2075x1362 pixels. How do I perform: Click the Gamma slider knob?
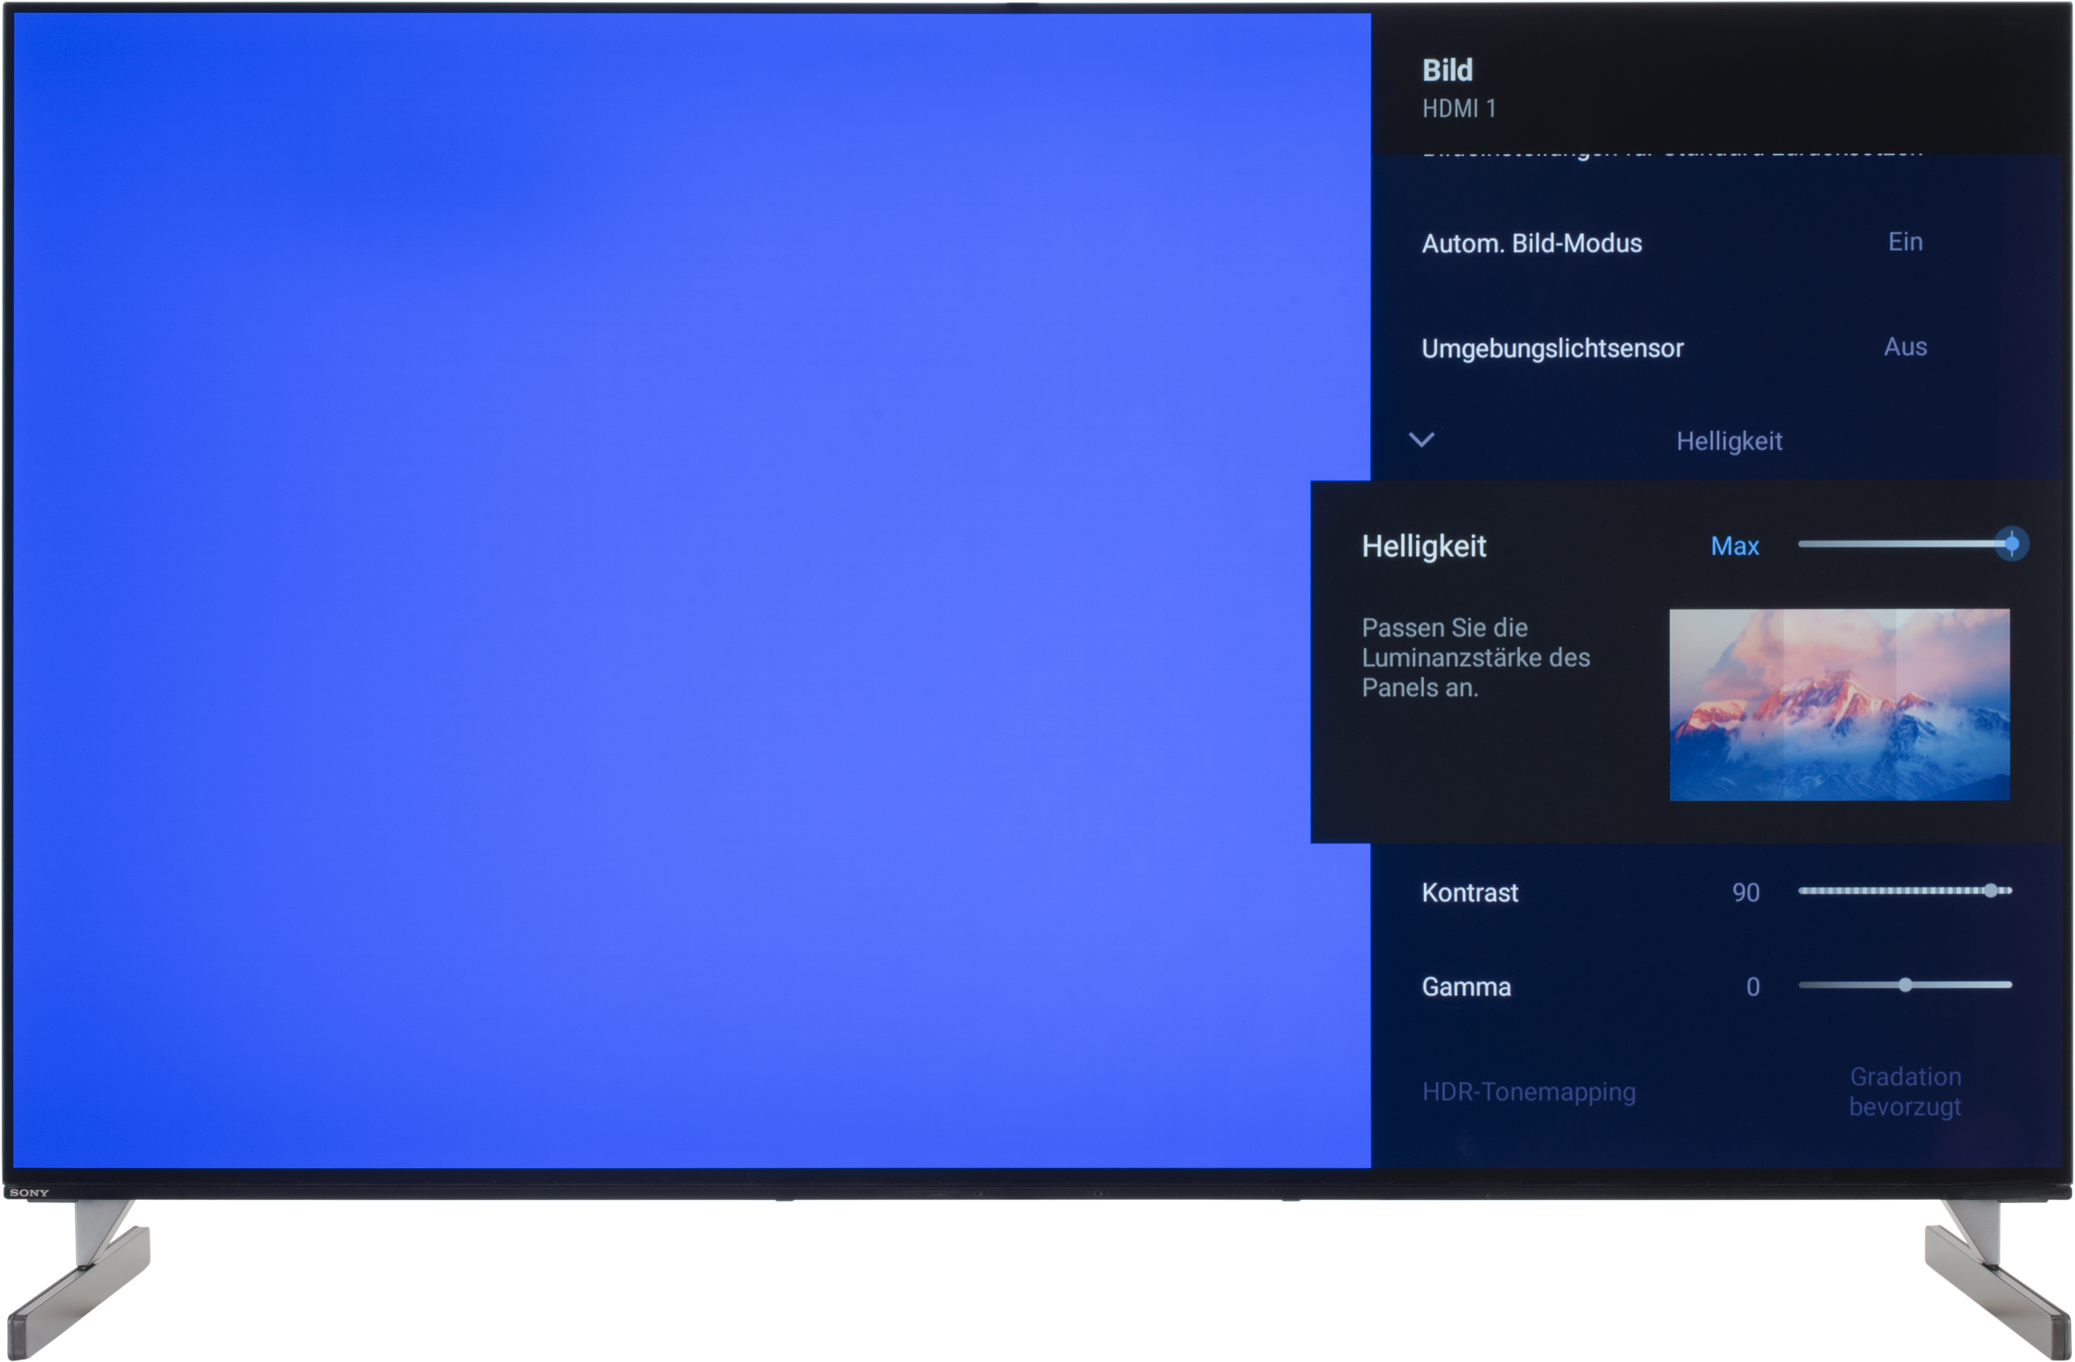1905,986
